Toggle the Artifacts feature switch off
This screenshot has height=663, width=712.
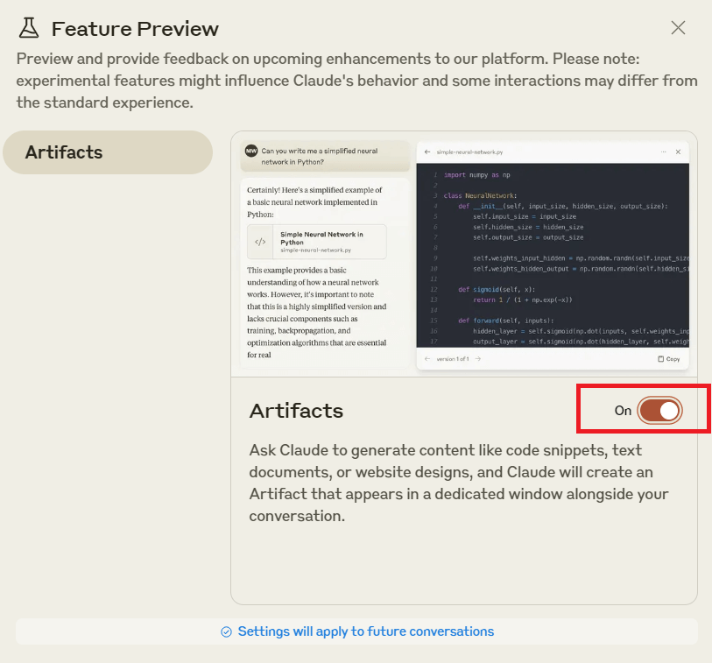659,411
